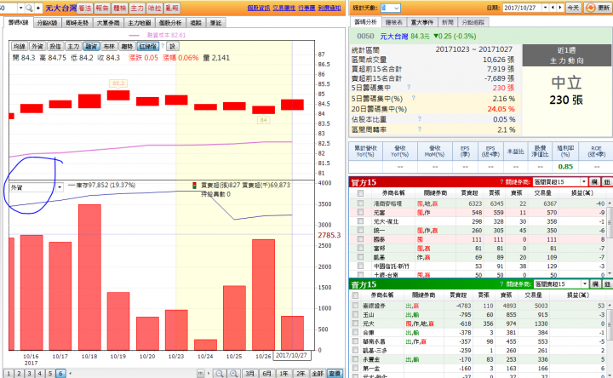Image resolution: width=613 pixels, height=378 pixels.
Task: Open the 區間買超15 combo box
Action: (x=560, y=182)
